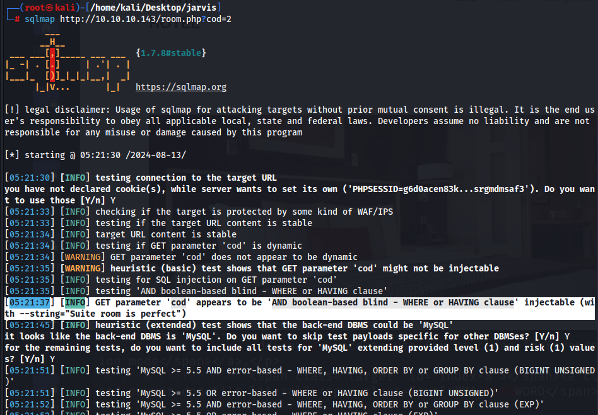Click the WARNING tag on the "does not appear to be dynamic" line
The width and height of the screenshot is (598, 415).
pos(83,257)
